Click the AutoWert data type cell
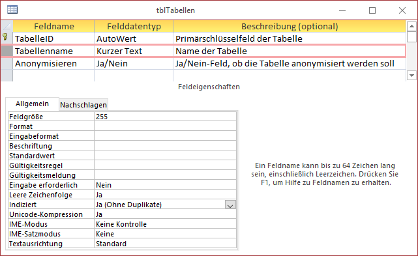The height and width of the screenshot is (256, 418). tap(134, 38)
